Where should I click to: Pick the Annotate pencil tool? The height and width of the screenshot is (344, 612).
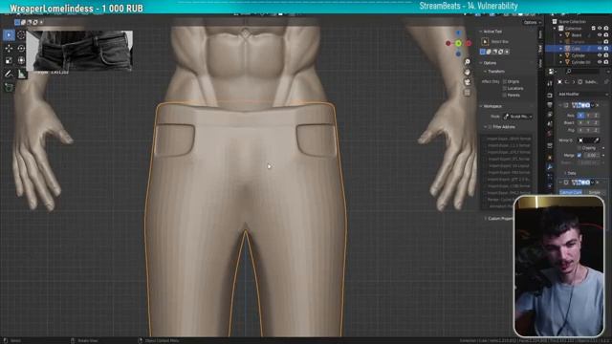click(x=9, y=74)
